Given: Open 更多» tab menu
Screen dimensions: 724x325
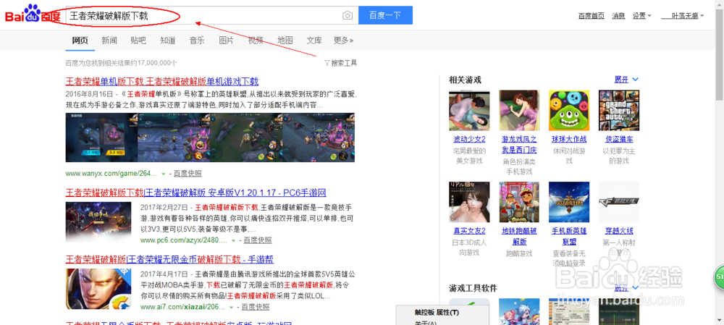Looking at the screenshot, I should click(343, 40).
